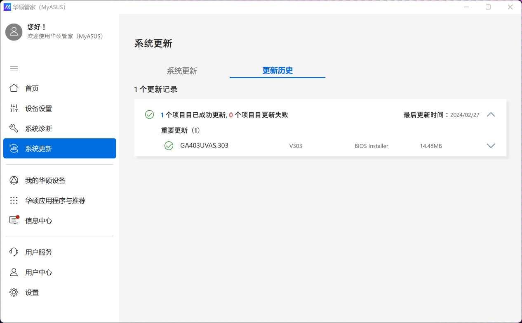Screen dimensions: 522x323
Task: Expand GA403UVAS.303 details with down chevron
Action: [491, 146]
